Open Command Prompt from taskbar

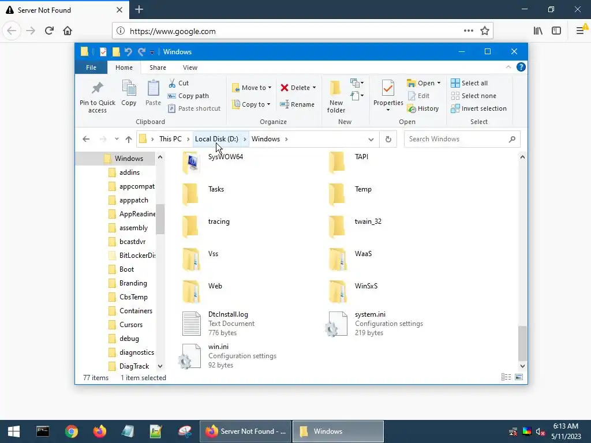tap(43, 431)
